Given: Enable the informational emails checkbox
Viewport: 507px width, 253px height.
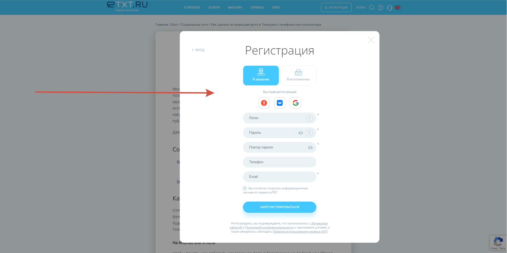Looking at the screenshot, I should pos(245,188).
